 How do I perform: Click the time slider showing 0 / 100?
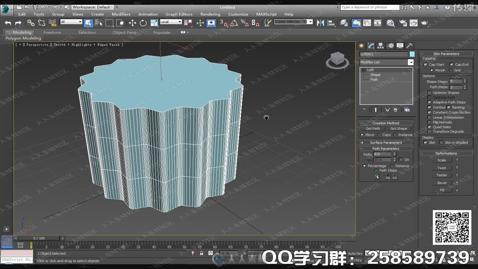(39, 238)
